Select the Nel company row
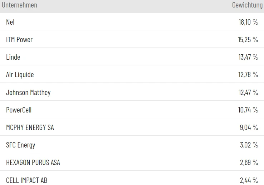The width and height of the screenshot is (264, 185). 10,22
